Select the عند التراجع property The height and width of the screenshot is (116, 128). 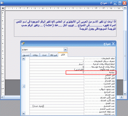click(100, 92)
